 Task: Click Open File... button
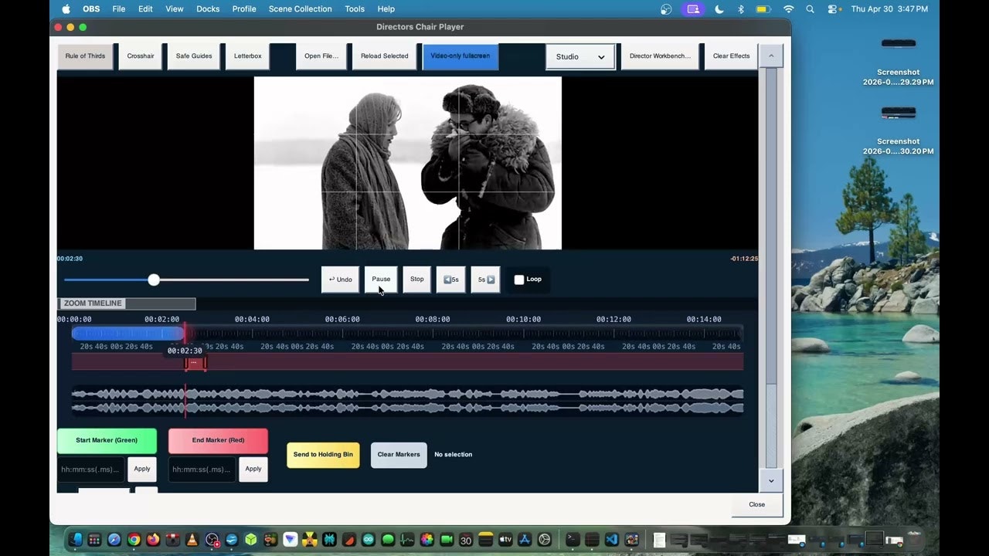321,56
